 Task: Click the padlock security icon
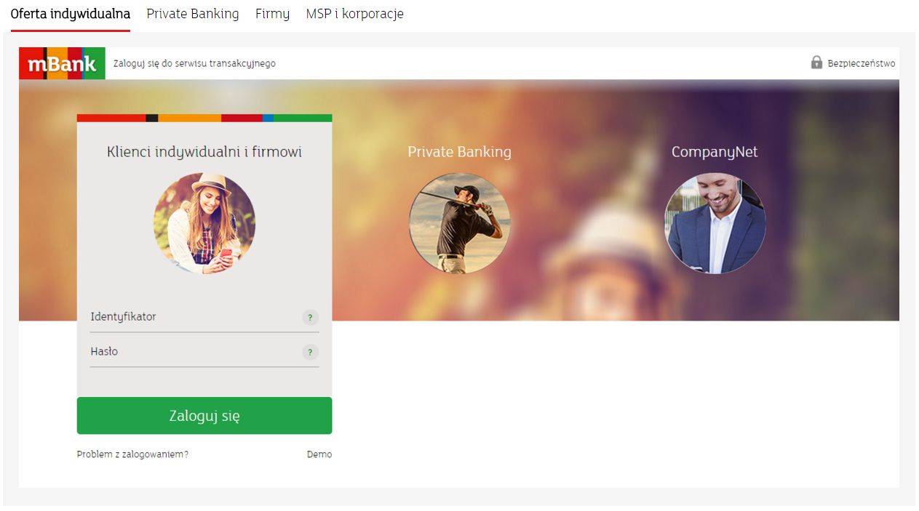point(816,63)
